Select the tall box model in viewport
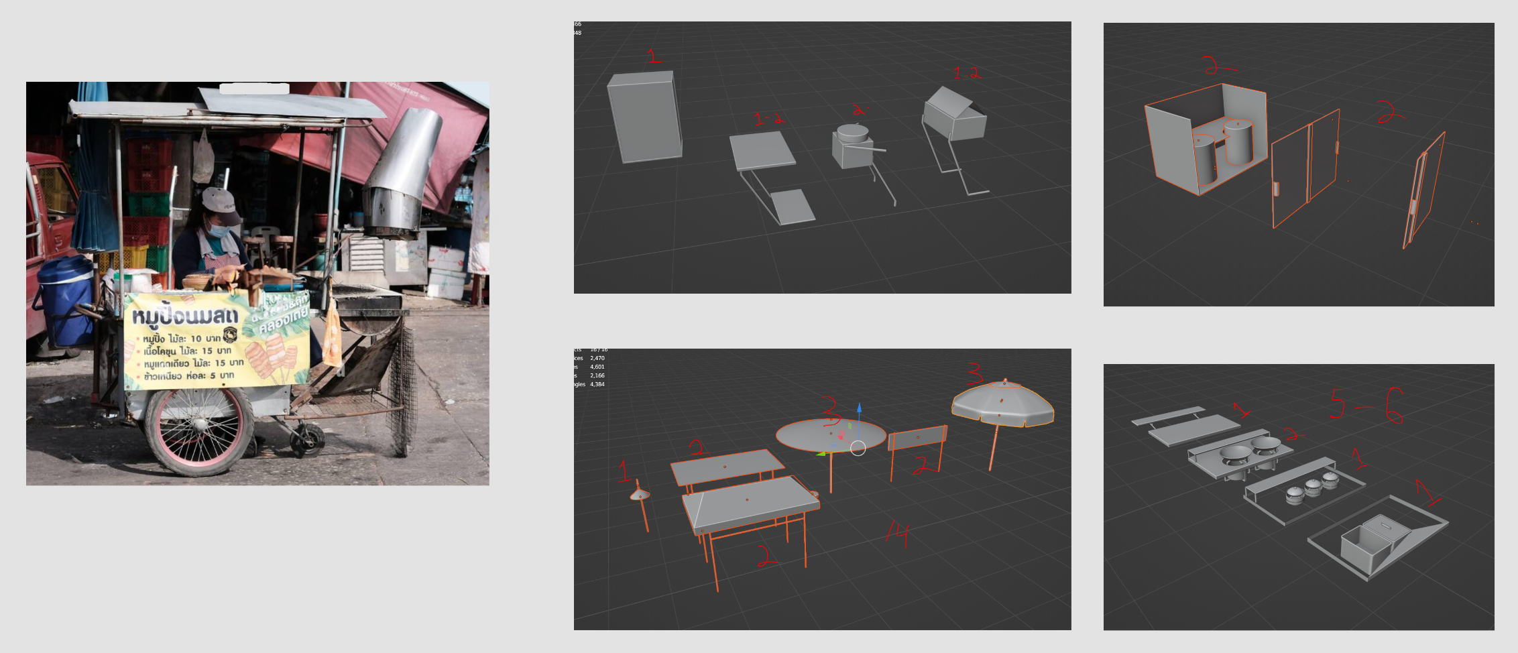The width and height of the screenshot is (1518, 653). point(644,117)
